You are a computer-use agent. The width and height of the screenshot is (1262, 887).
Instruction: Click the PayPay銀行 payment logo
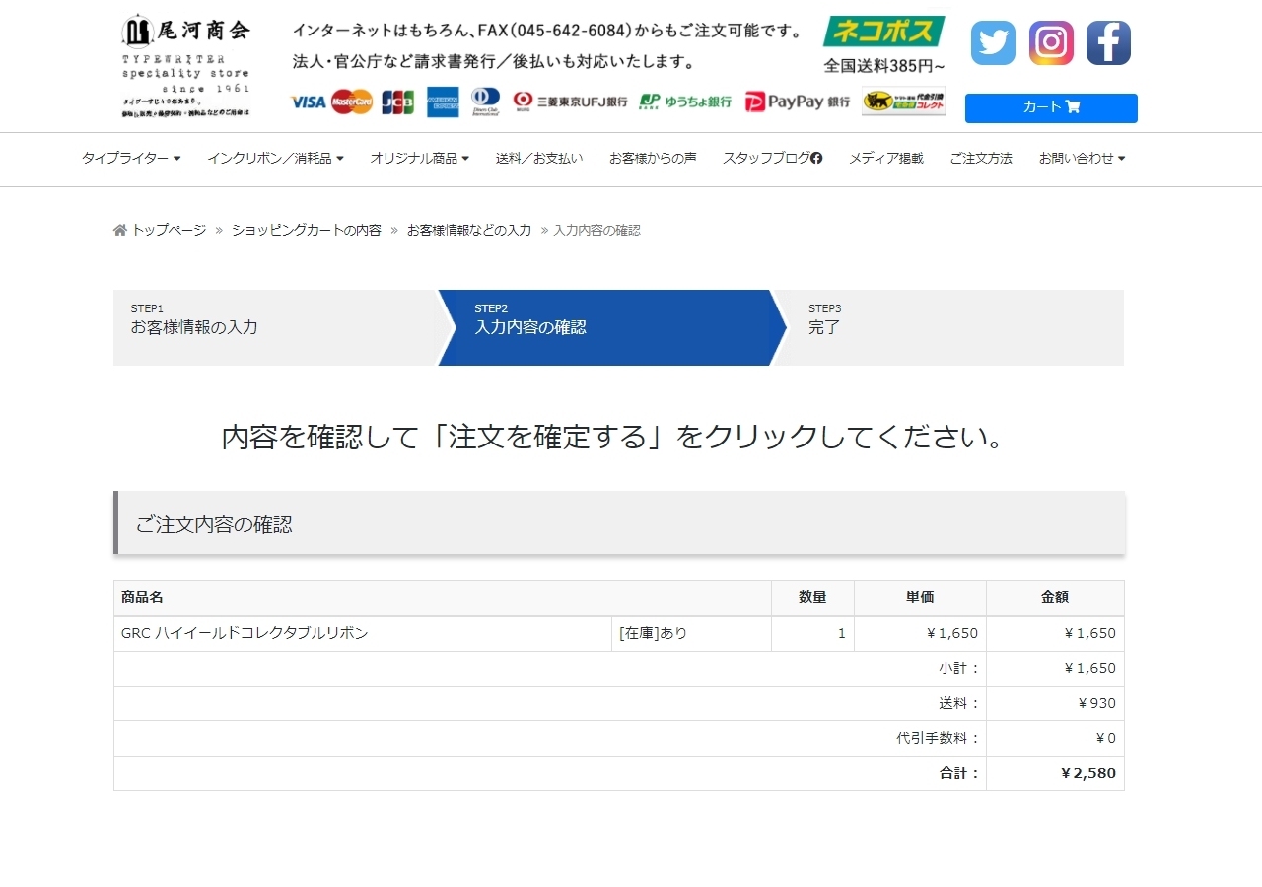797,102
